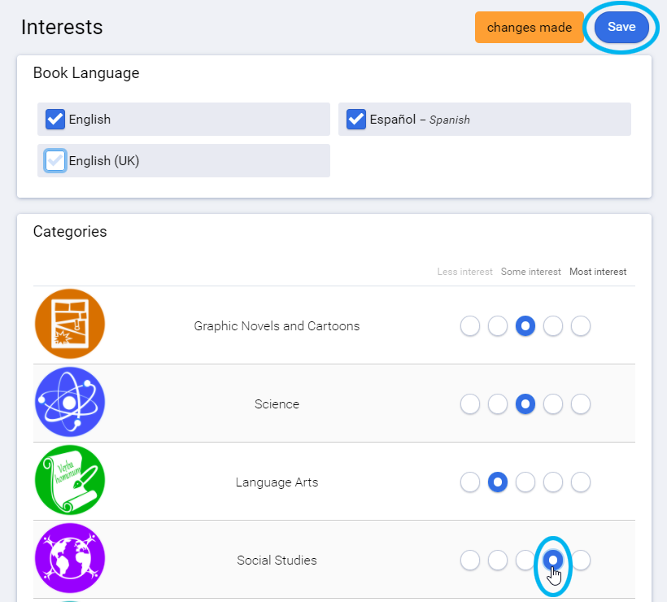Select rightmost interest radio for Social Studies
667x602 pixels.
[581, 561]
